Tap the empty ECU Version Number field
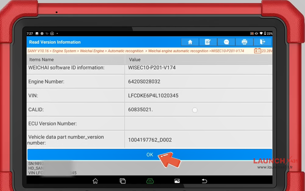 tap(197, 123)
